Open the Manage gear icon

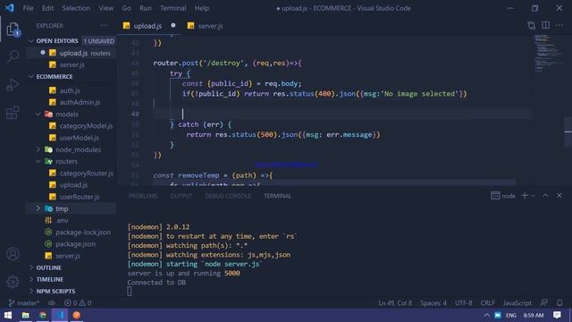[x=13, y=282]
